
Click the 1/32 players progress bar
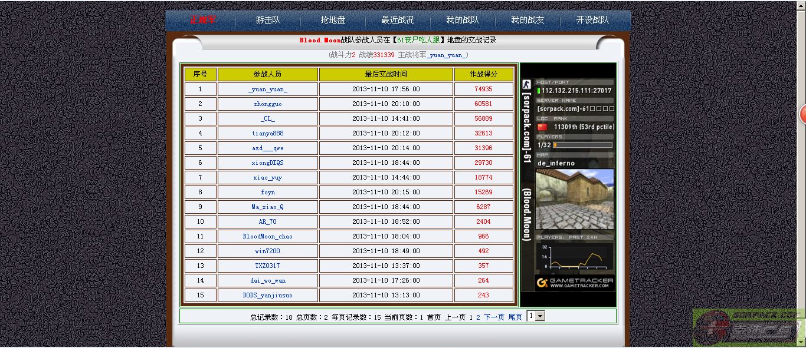coord(582,145)
